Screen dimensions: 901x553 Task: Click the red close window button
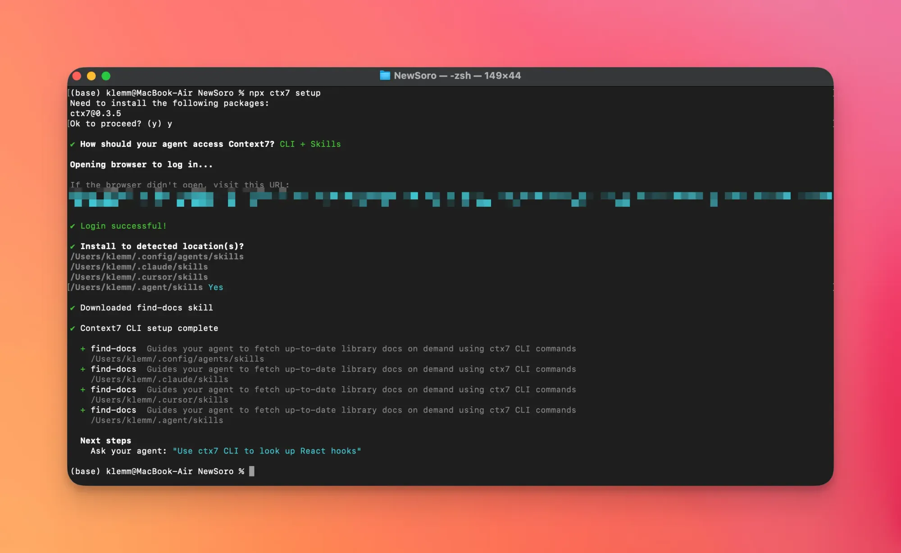coord(77,76)
